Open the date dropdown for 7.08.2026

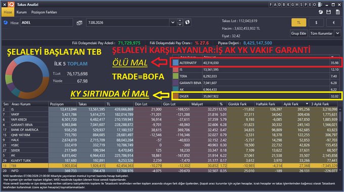[173, 23]
